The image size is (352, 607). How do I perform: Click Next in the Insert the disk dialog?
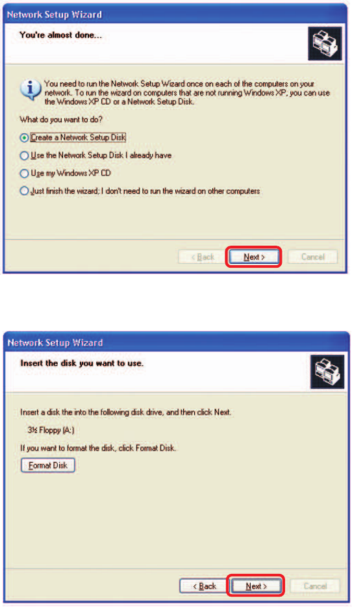click(256, 586)
